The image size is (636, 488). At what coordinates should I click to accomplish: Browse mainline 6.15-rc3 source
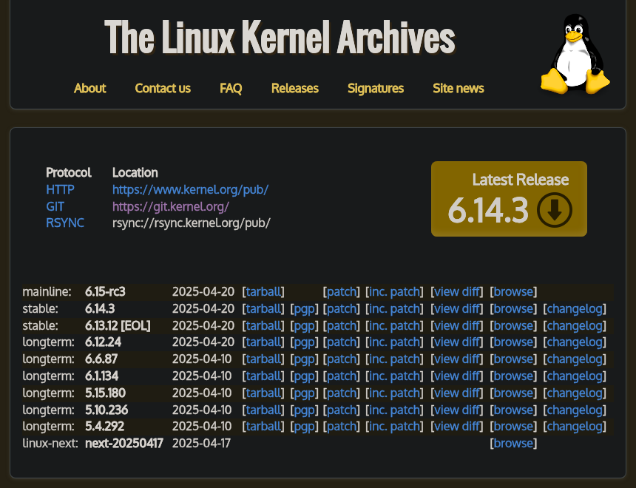point(513,291)
